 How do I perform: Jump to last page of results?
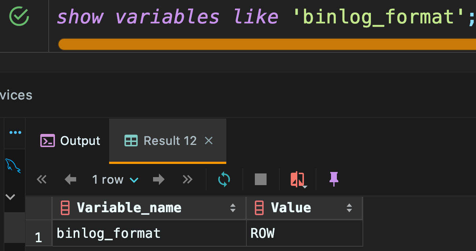pos(187,179)
